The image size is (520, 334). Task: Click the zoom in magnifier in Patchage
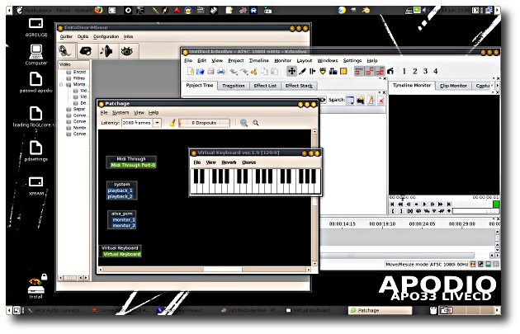point(243,123)
